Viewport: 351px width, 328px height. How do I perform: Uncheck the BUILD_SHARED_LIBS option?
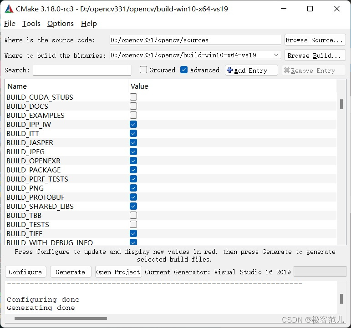coord(133,206)
